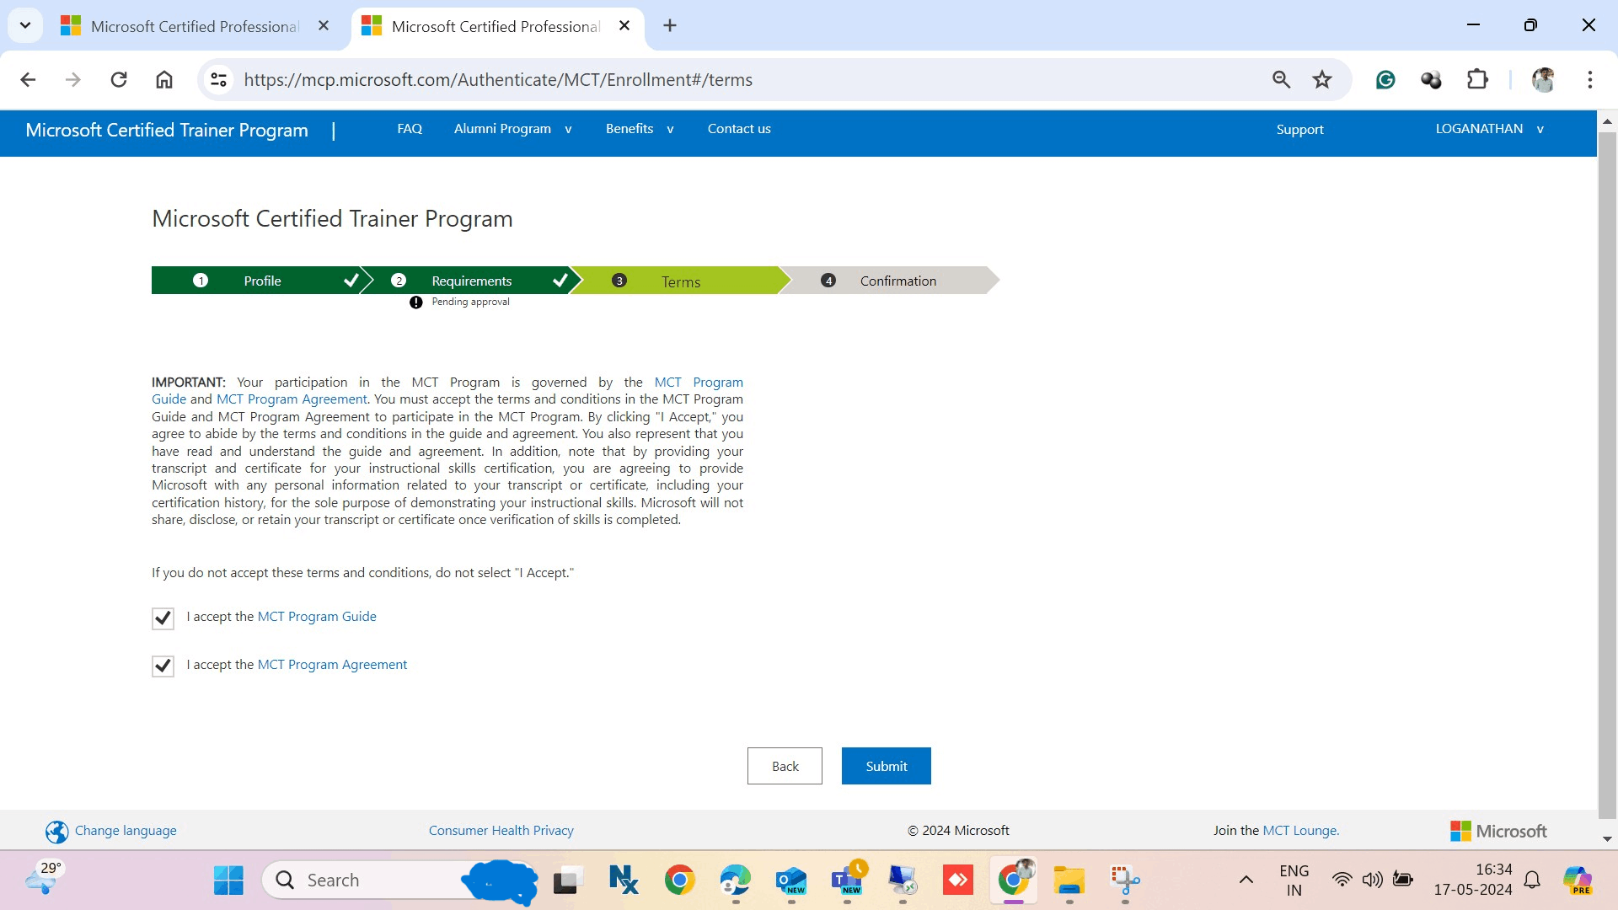The image size is (1618, 910).
Task: Open the red AnyDesk taskbar icon
Action: tap(958, 881)
